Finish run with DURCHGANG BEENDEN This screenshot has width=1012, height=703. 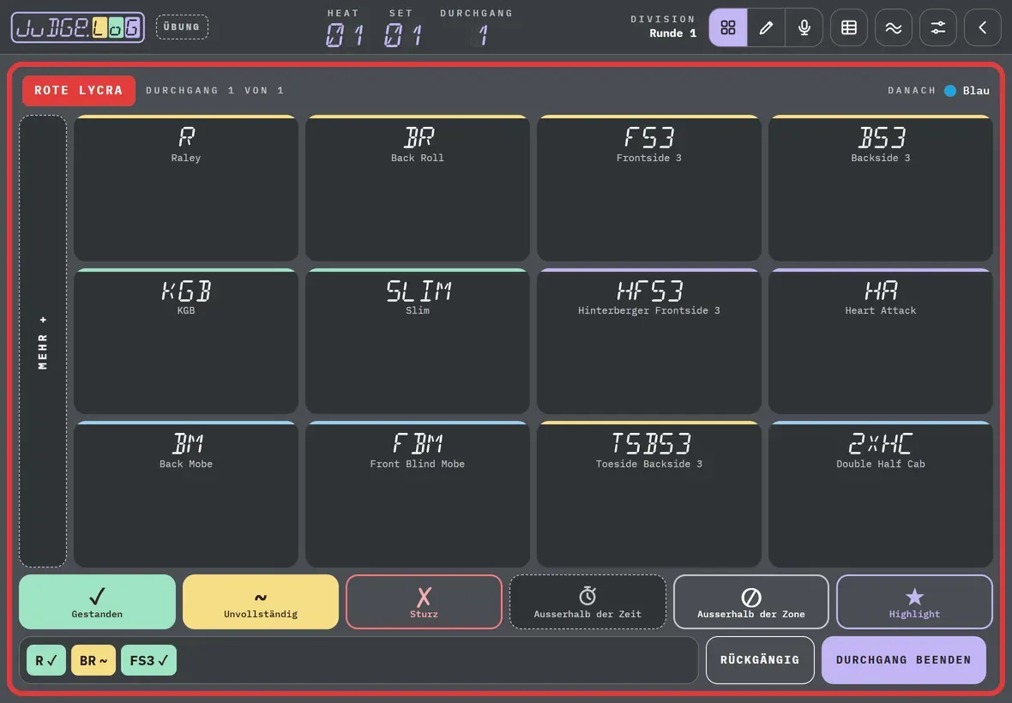(x=904, y=660)
